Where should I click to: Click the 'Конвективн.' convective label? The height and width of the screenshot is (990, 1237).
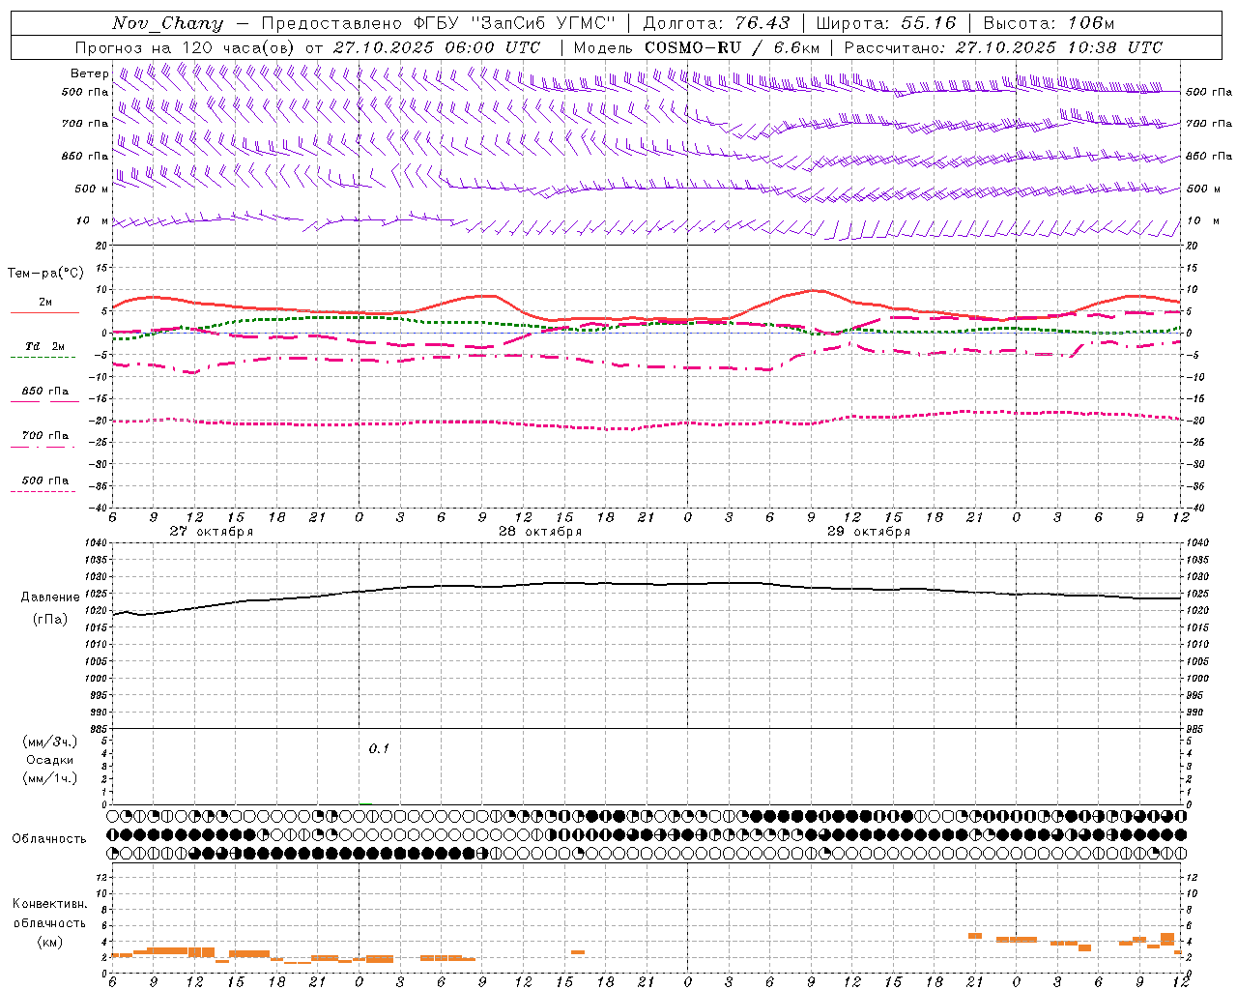click(50, 904)
